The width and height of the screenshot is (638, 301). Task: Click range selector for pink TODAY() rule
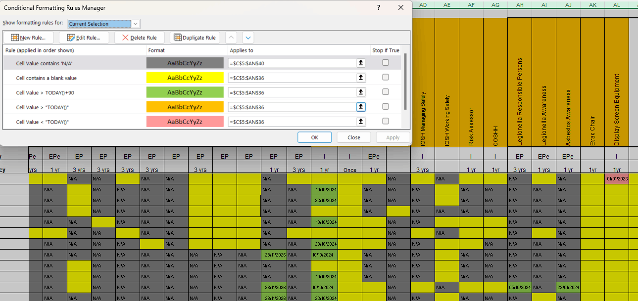[x=361, y=122]
